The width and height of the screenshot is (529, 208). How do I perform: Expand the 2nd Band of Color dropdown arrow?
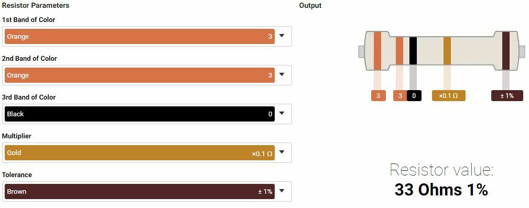coord(282,75)
